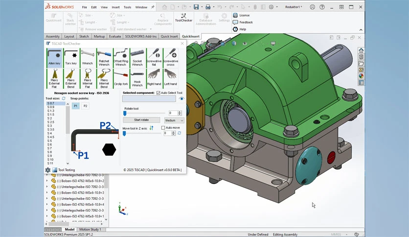Select the Hook Wrench tool

[137, 78]
